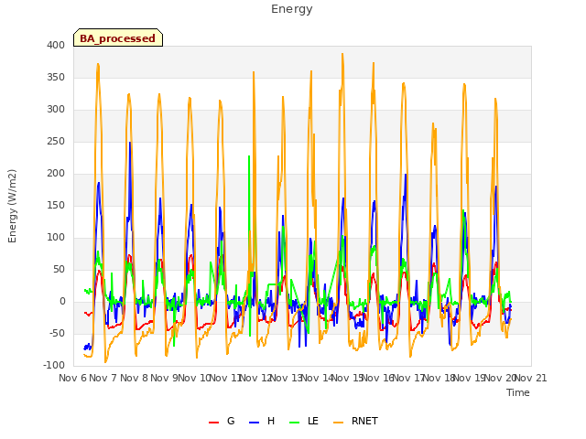Click the 300 y-axis tick label

coord(56,110)
